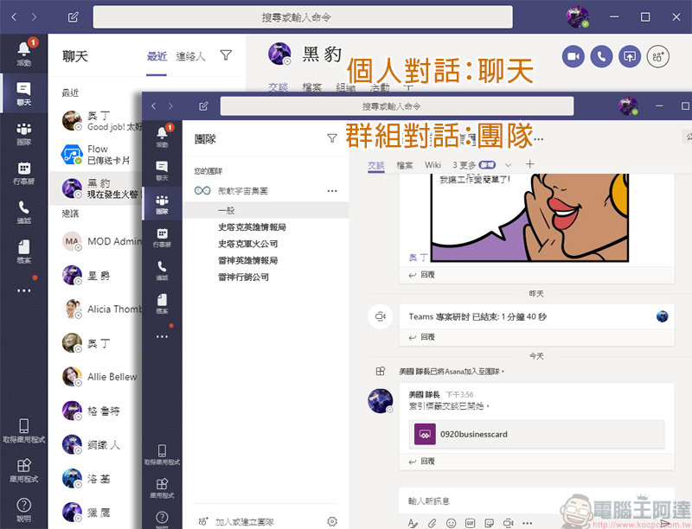Viewport: 692px width, 529px height.
Task: Open the profile avatar menu in front window
Action: (627, 106)
